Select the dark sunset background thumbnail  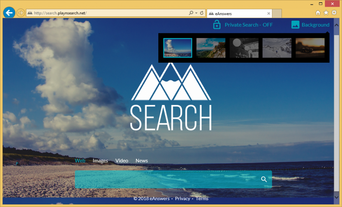tap(310, 48)
